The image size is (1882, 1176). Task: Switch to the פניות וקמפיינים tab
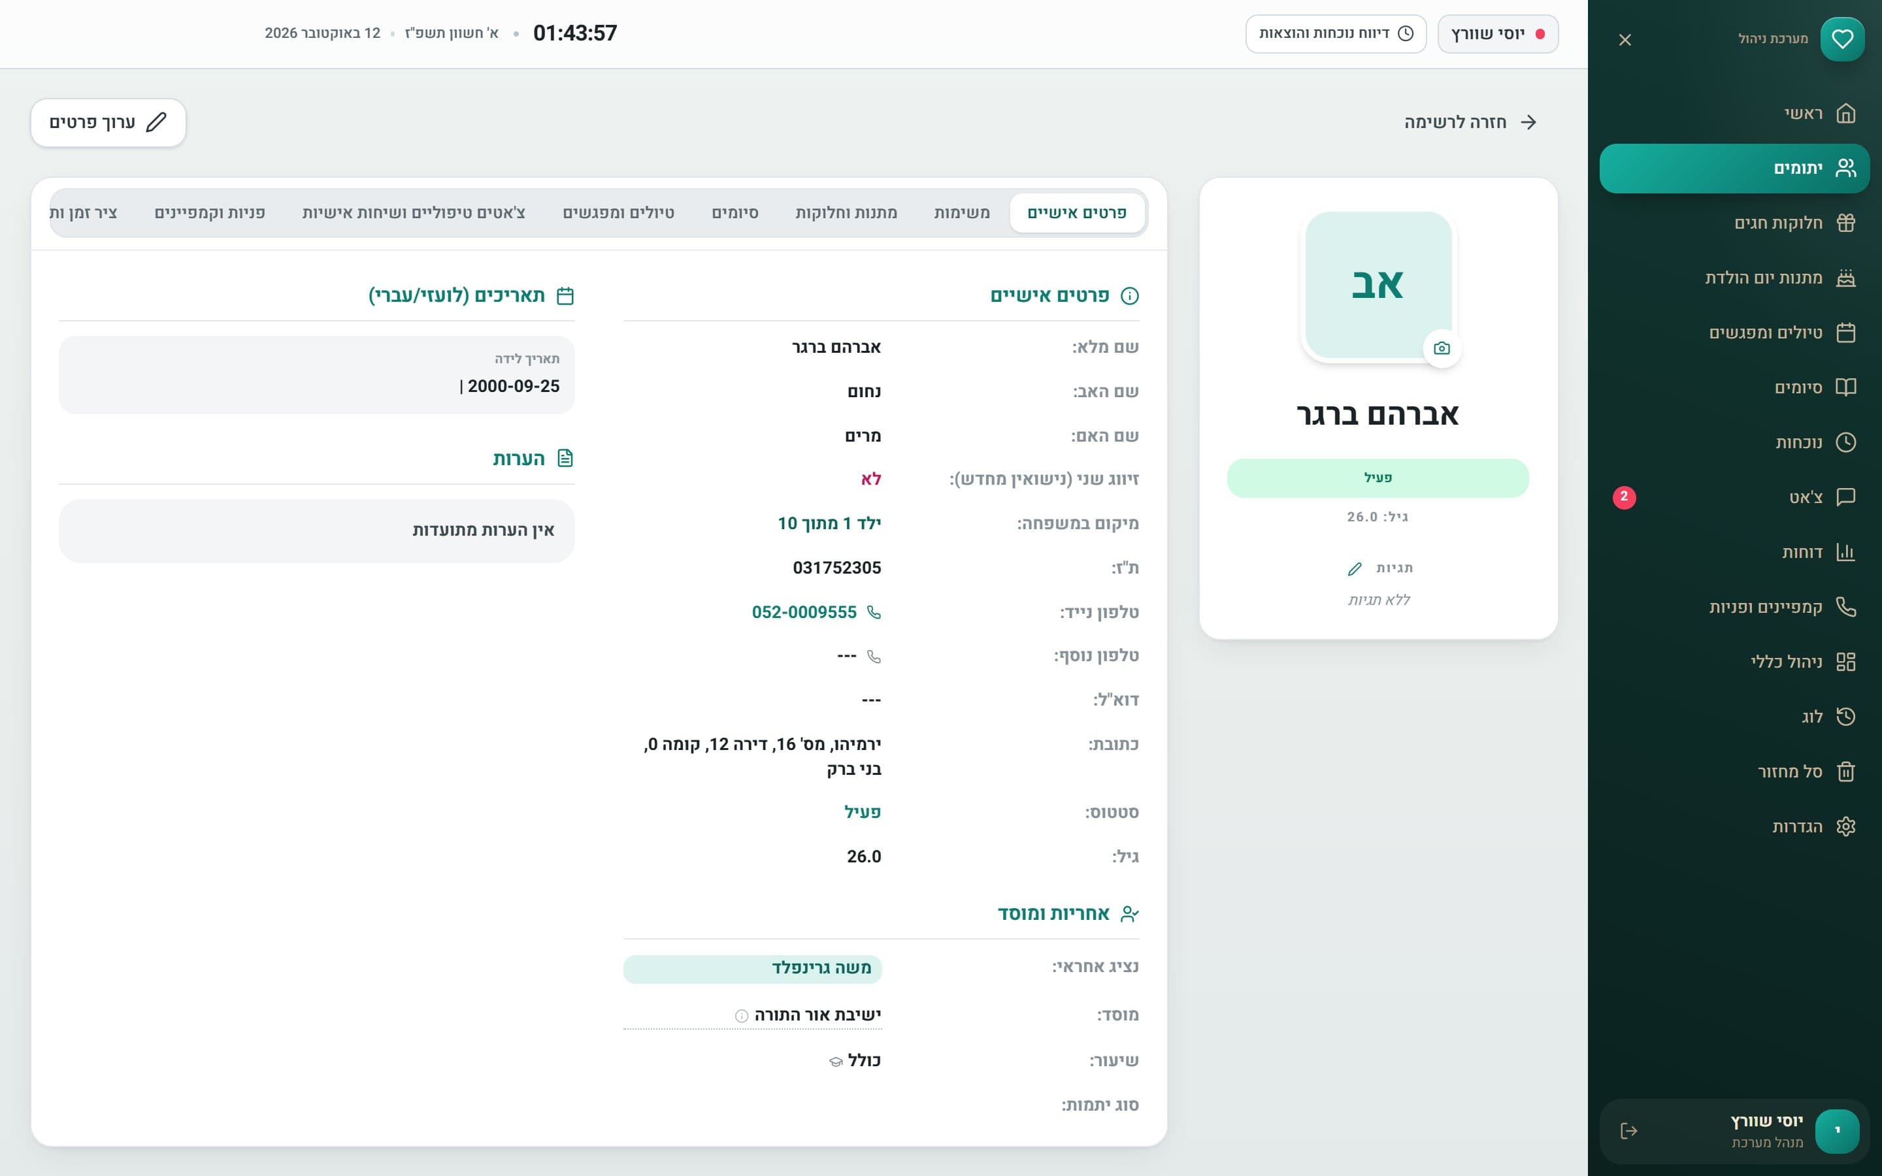click(210, 212)
